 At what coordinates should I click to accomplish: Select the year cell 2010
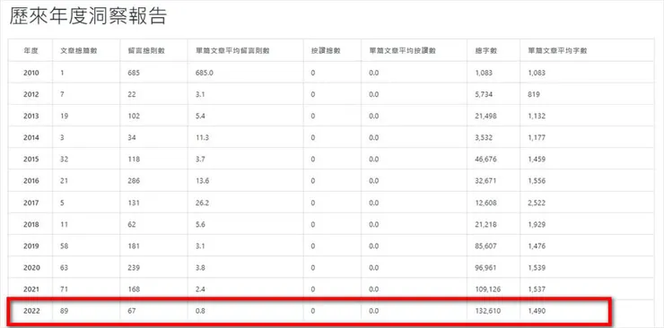[31, 73]
